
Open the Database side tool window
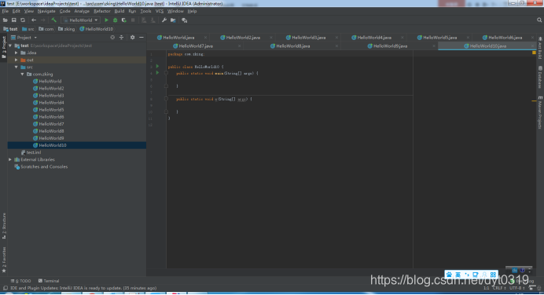pos(540,77)
